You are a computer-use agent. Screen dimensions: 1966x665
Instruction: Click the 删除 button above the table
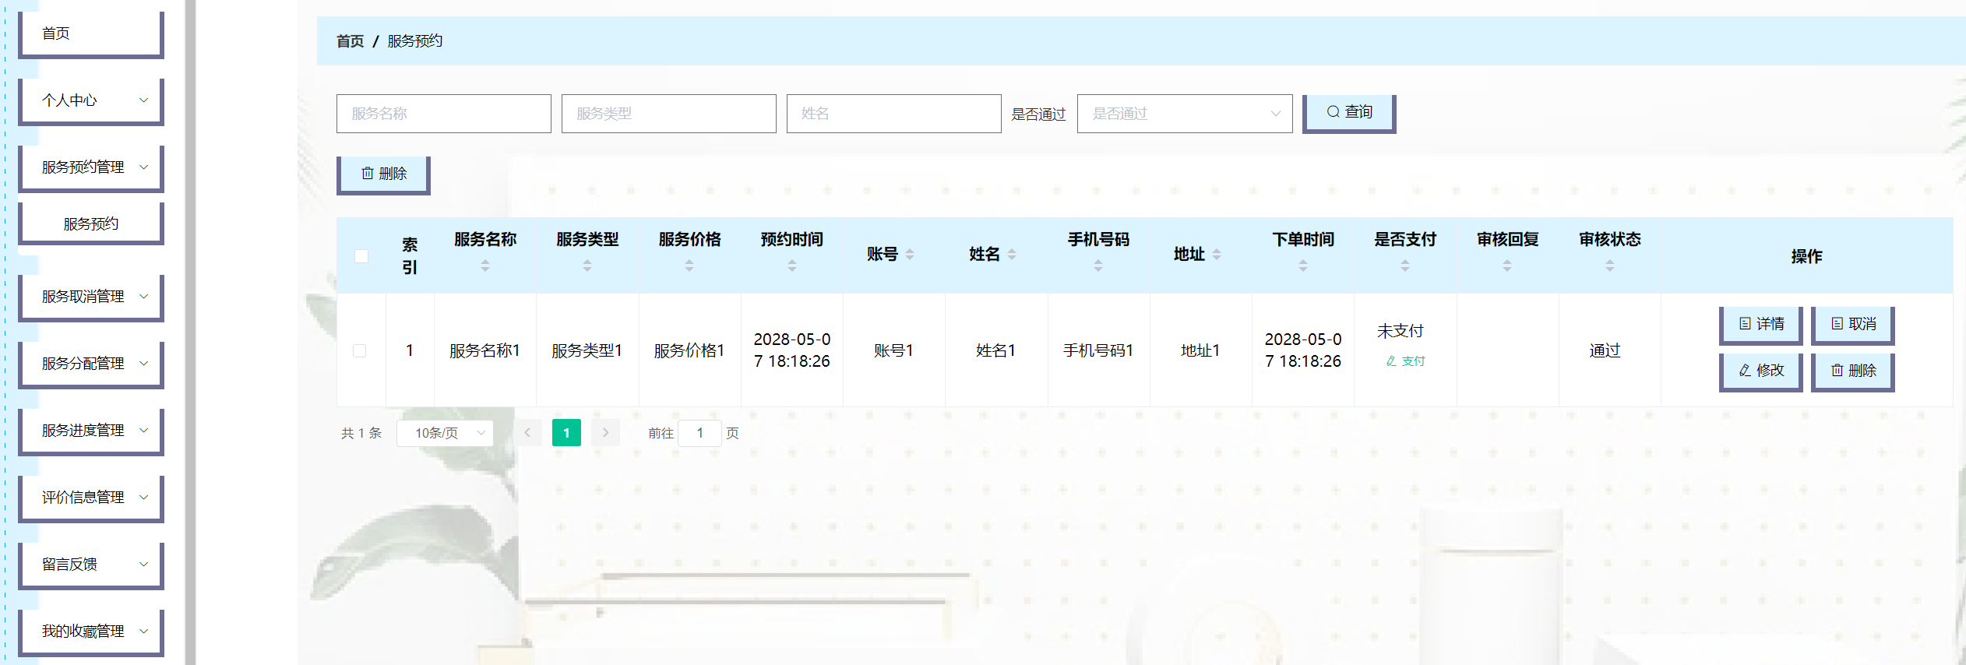[383, 174]
